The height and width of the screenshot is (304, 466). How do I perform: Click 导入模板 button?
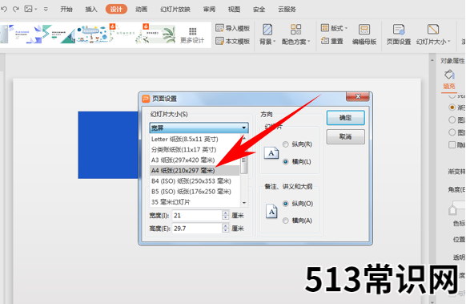(233, 28)
